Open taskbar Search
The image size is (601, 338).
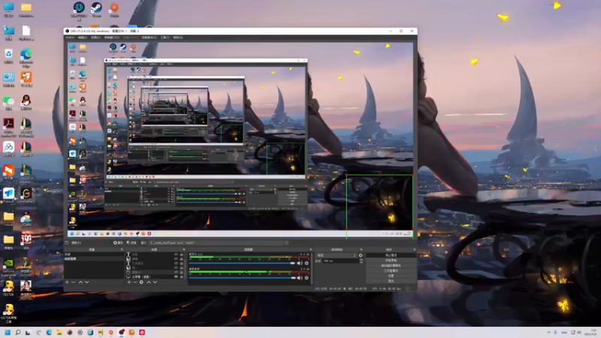click(17, 332)
